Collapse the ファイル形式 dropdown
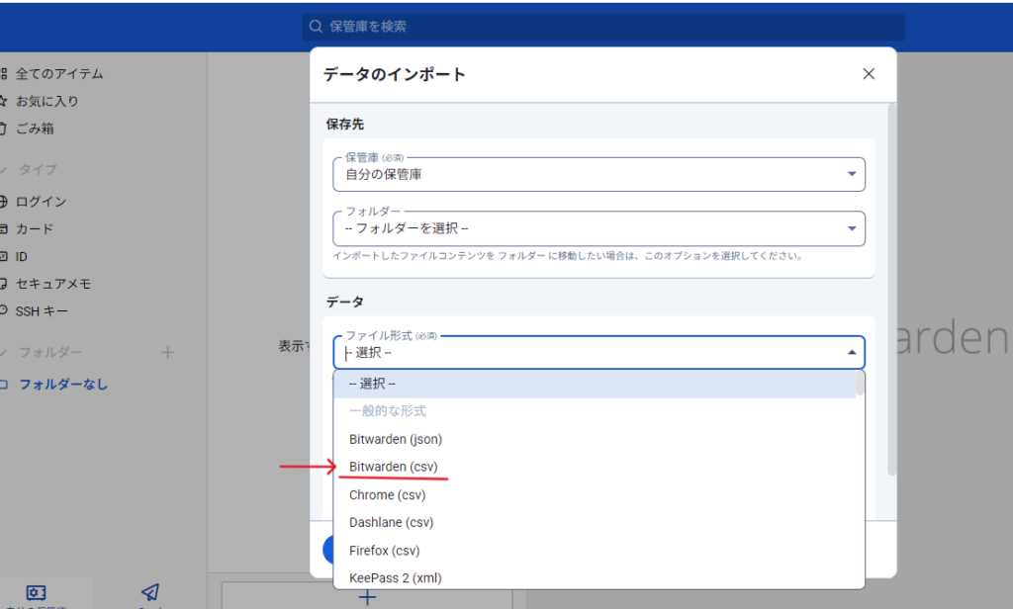Image resolution: width=1013 pixels, height=609 pixels. pos(852,353)
